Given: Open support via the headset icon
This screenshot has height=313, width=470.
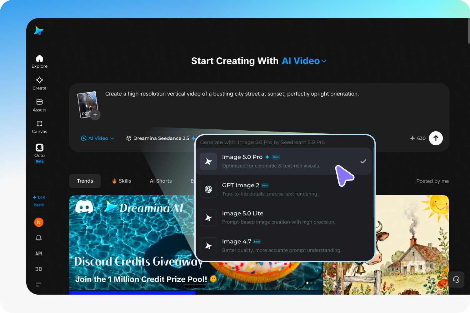Looking at the screenshot, I should click(x=456, y=279).
